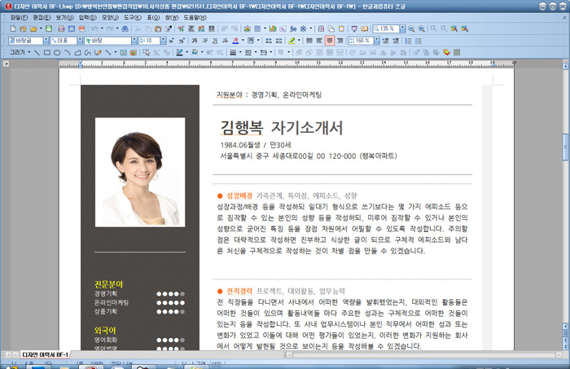The image size is (570, 369).
Task: Insert a picture with the image icon
Action: click(x=248, y=29)
